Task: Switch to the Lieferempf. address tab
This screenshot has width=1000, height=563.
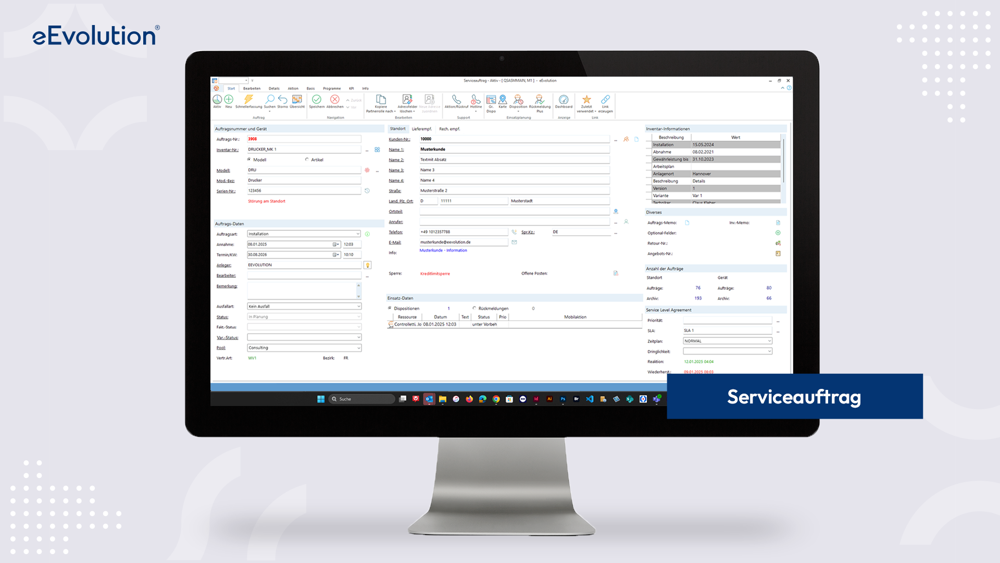Action: pos(422,129)
